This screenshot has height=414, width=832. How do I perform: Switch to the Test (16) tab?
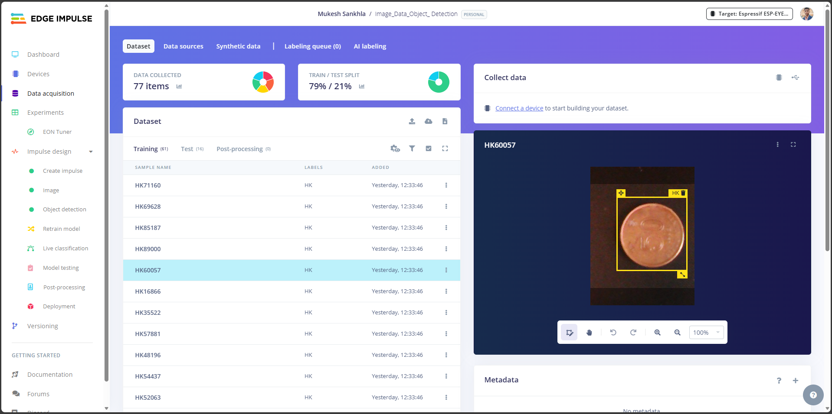[x=192, y=149]
